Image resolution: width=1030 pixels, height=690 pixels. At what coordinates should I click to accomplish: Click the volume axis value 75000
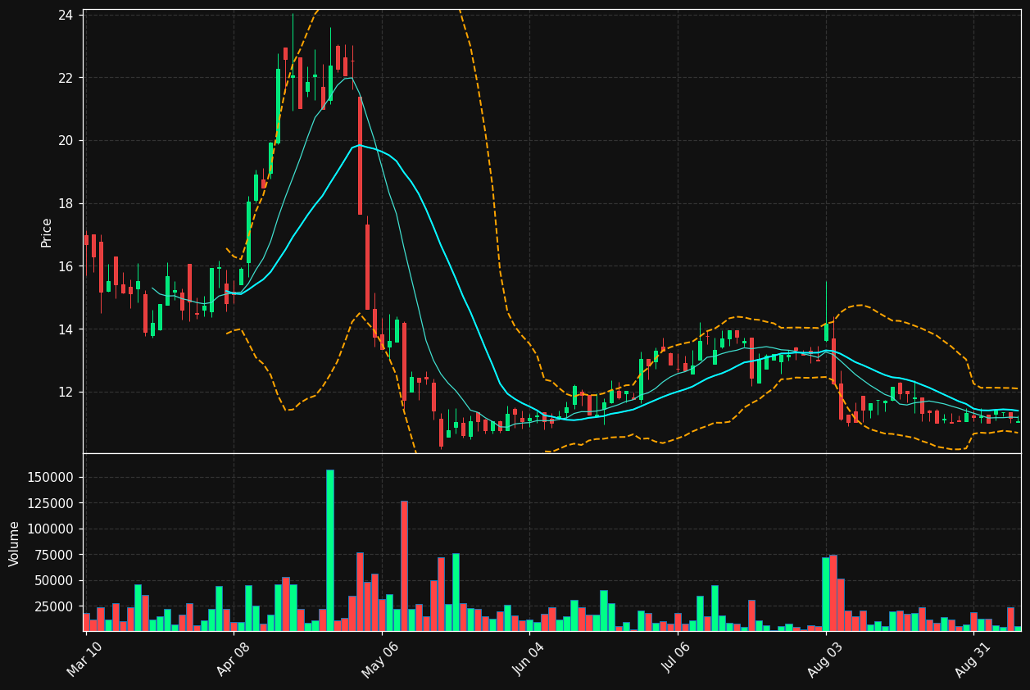55,555
